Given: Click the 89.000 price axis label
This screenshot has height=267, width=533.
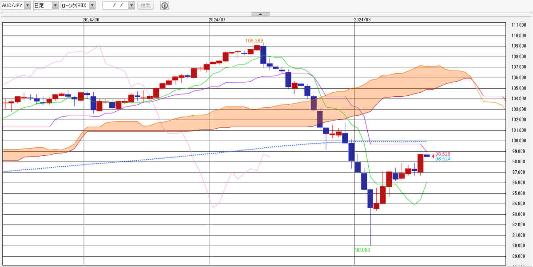Looking at the screenshot, I should point(519,256).
